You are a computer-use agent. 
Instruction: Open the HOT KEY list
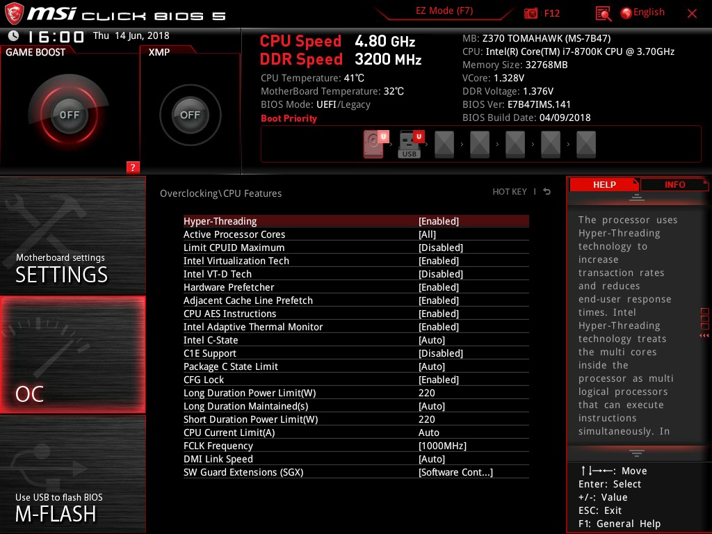click(x=510, y=192)
